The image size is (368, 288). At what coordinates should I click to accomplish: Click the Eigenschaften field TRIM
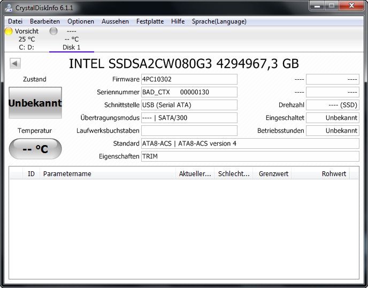250,156
